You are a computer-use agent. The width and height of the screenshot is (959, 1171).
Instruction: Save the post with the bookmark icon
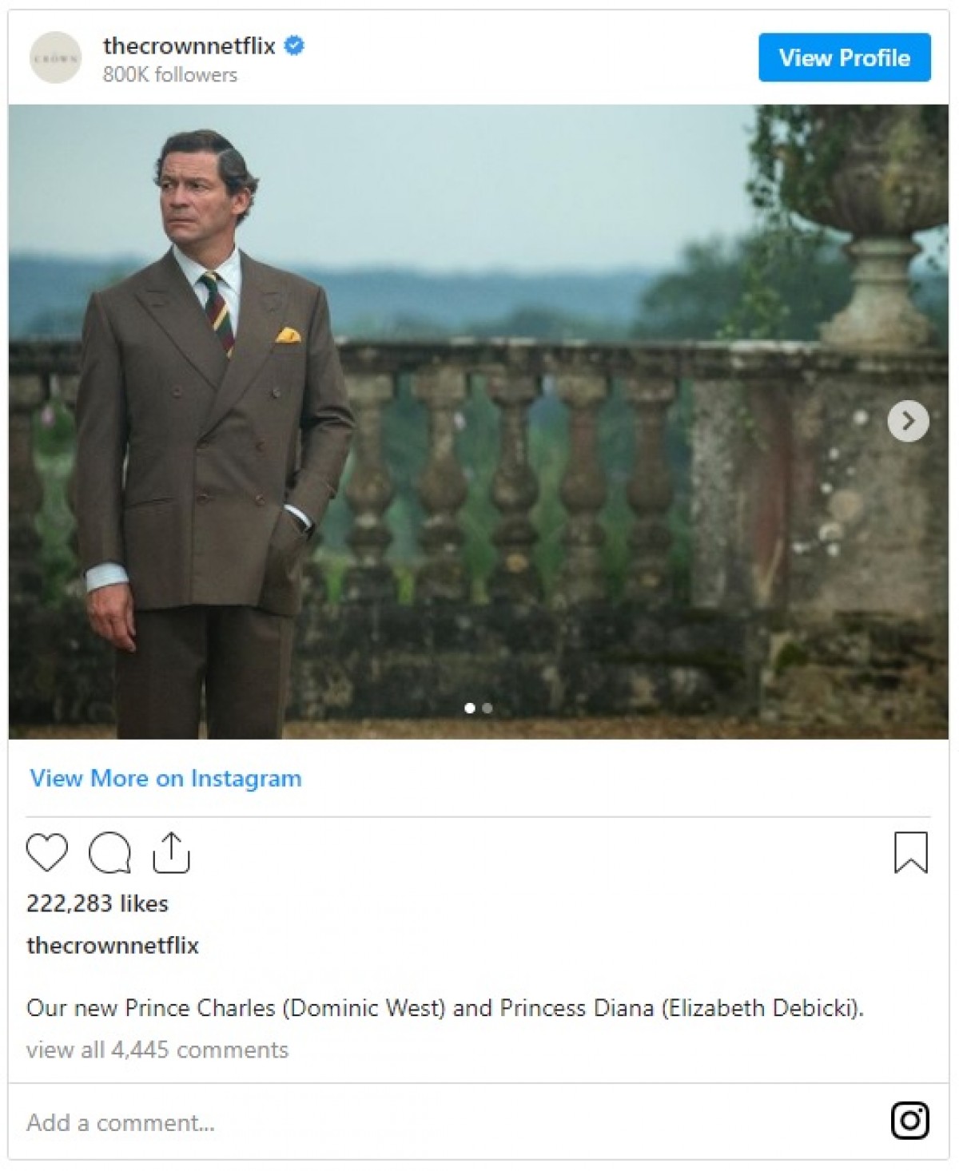coord(910,852)
